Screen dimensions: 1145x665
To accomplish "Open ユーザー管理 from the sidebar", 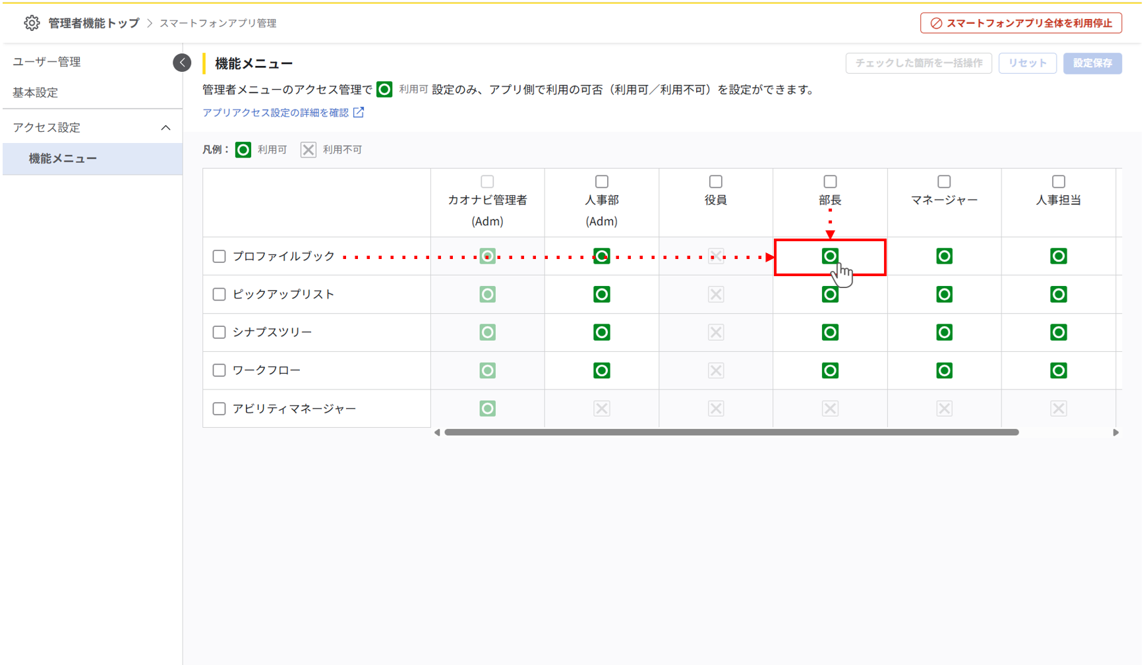I will (46, 61).
